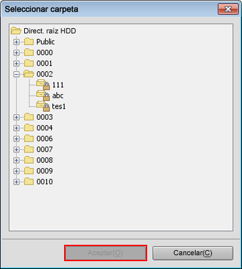This screenshot has height=269, width=242.
Task: Select the 'Direct. raíz HDD' label
Action: (50, 31)
